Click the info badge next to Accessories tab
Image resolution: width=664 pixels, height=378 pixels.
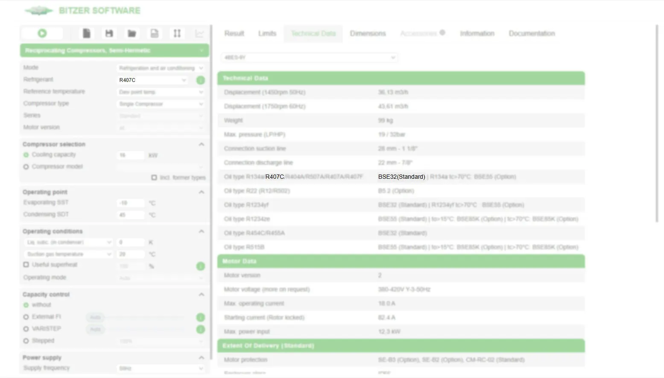(x=442, y=32)
